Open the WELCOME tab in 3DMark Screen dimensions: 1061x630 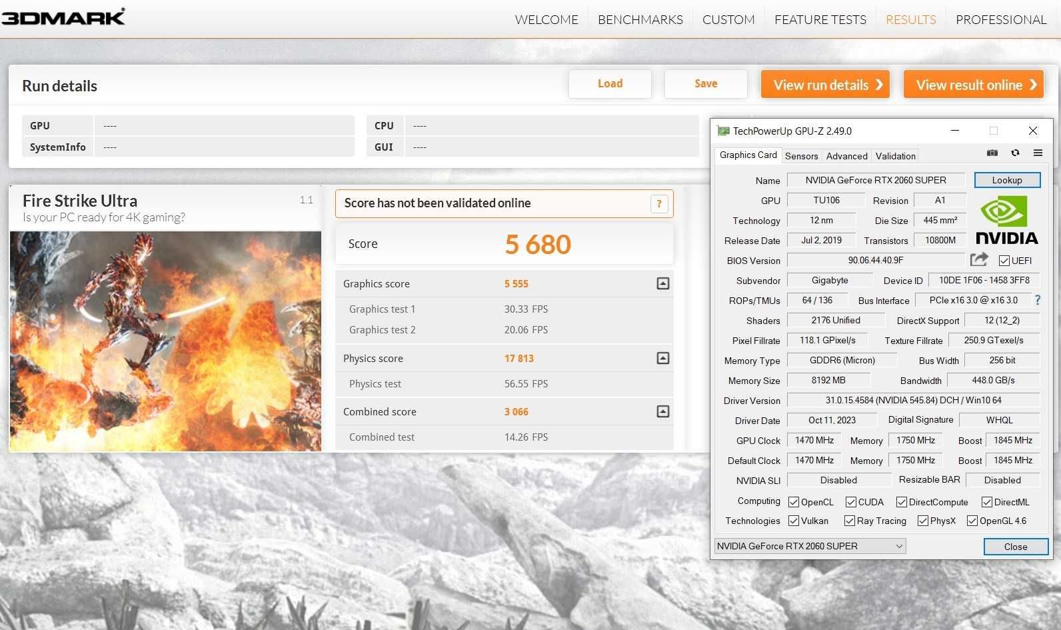tap(546, 20)
